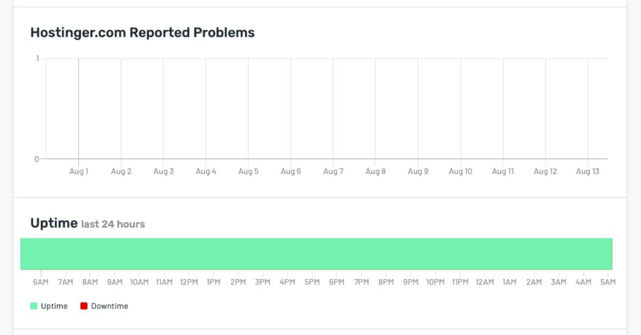This screenshot has height=335, width=641.
Task: Click the 12AM tick on uptime axis
Action: point(484,282)
